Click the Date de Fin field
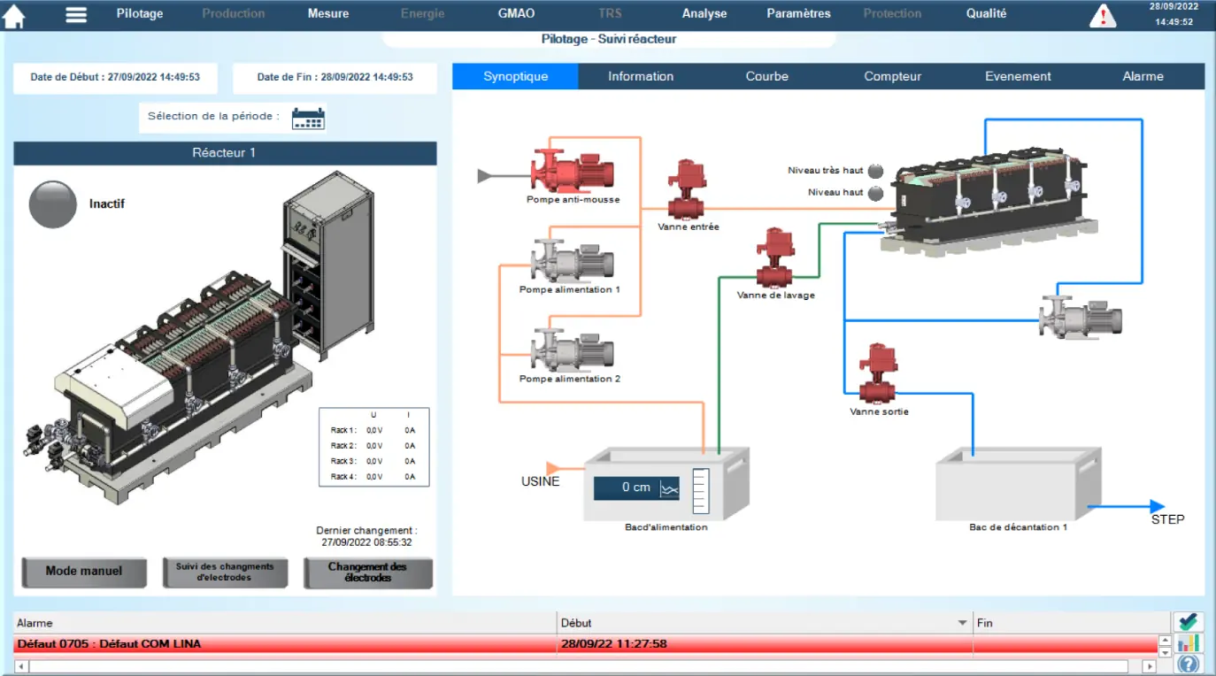Image resolution: width=1216 pixels, height=676 pixels. (335, 78)
